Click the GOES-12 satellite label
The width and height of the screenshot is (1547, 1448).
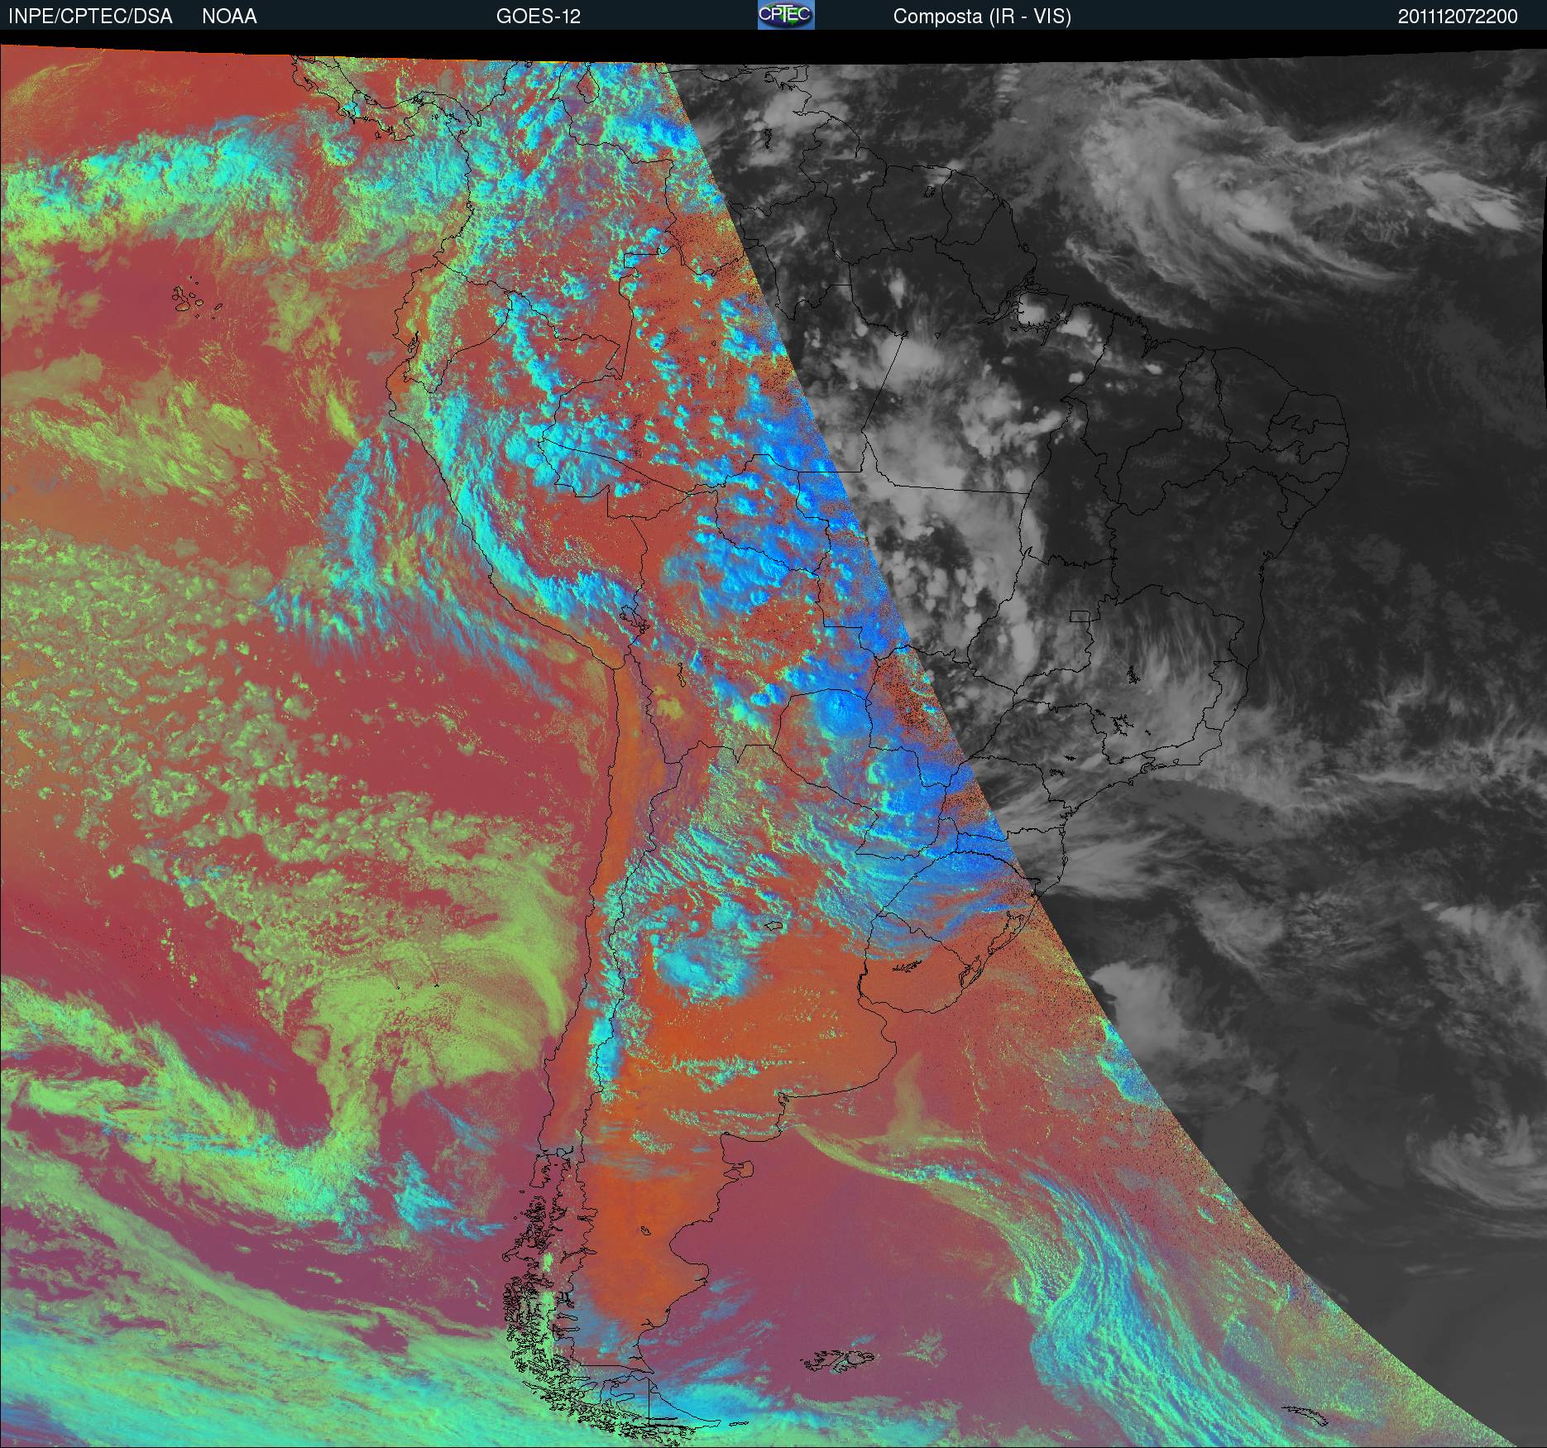coord(538,17)
